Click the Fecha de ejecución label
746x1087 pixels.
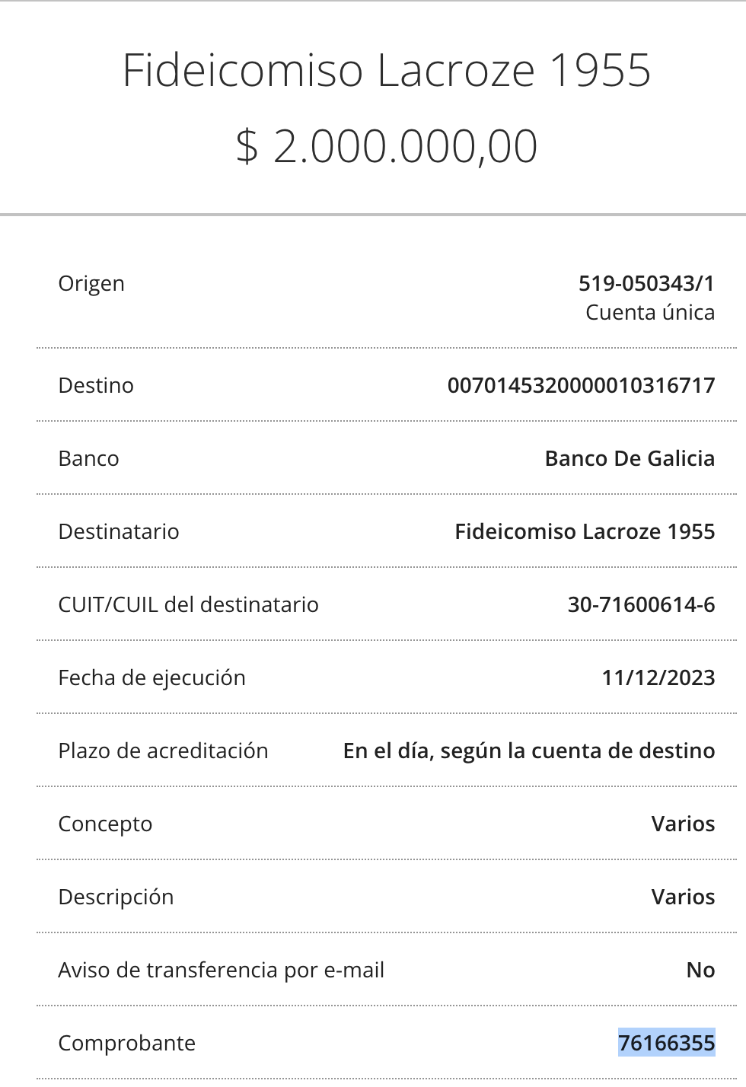pyautogui.click(x=151, y=678)
